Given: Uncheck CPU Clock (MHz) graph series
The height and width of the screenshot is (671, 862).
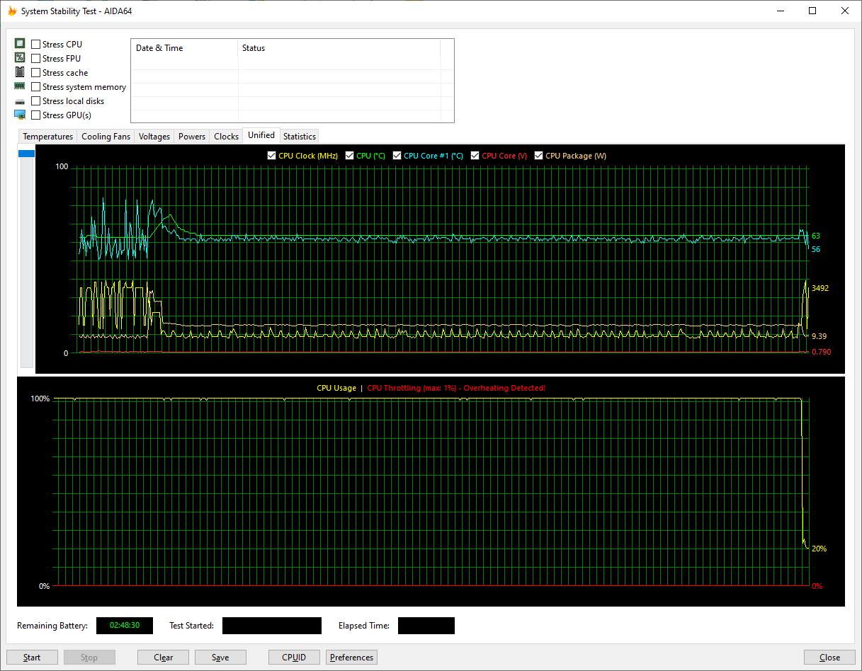Looking at the screenshot, I should (x=272, y=156).
